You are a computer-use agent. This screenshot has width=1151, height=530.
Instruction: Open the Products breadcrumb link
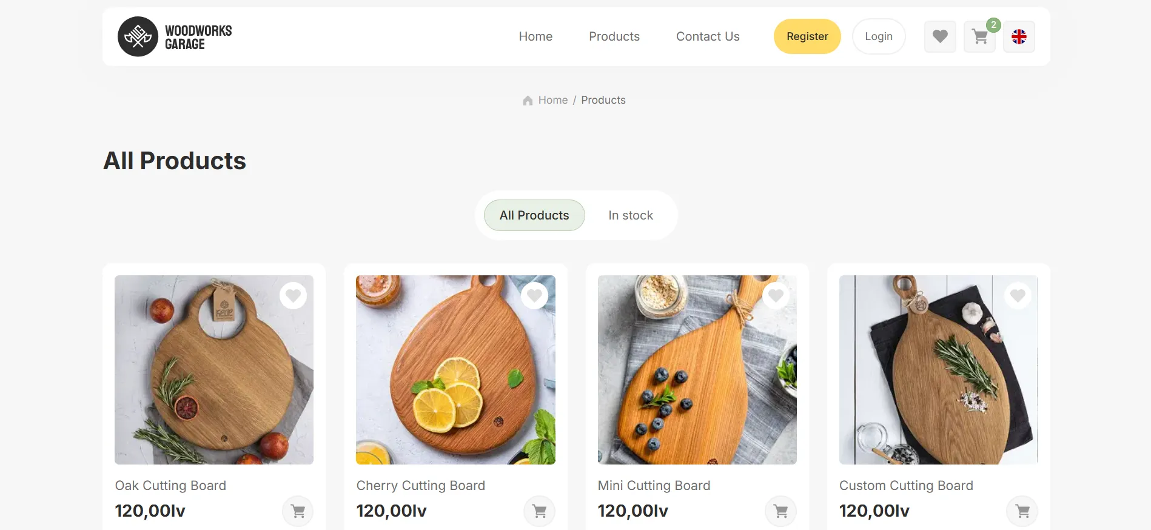[603, 100]
